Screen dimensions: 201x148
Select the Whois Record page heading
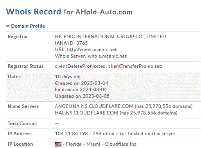(34, 12)
